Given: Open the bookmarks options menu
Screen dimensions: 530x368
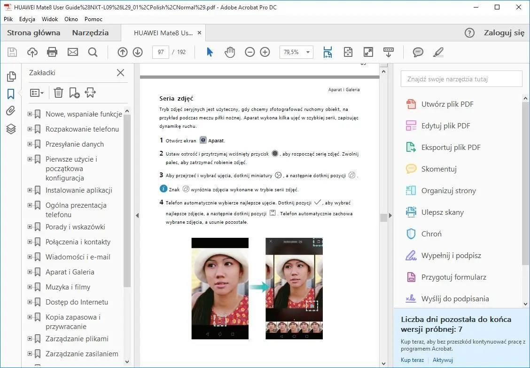Looking at the screenshot, I should (37, 92).
